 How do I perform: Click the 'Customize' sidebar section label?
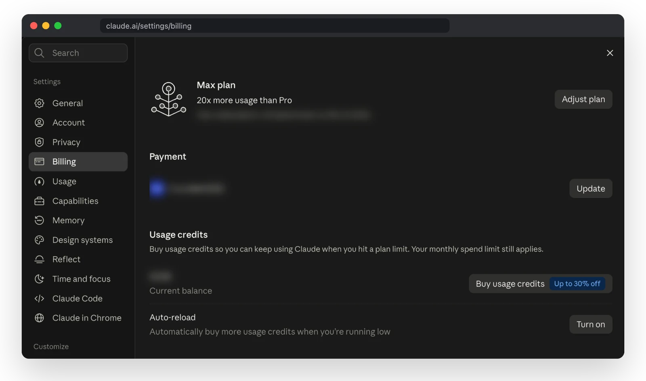point(51,347)
